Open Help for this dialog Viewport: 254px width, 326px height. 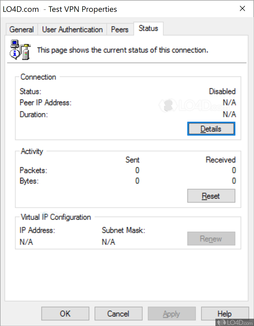tap(225, 314)
